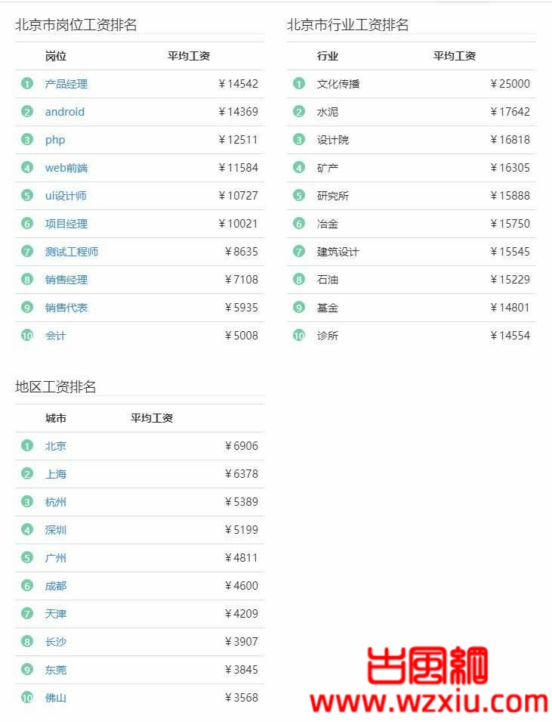Click rank 1 badge beside 产品经理

coord(27,84)
